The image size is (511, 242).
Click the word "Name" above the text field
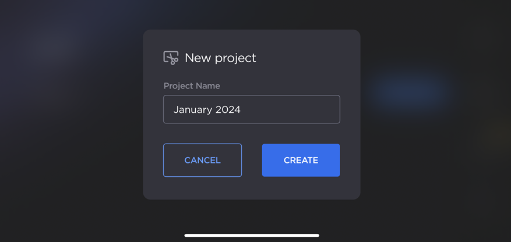207,86
